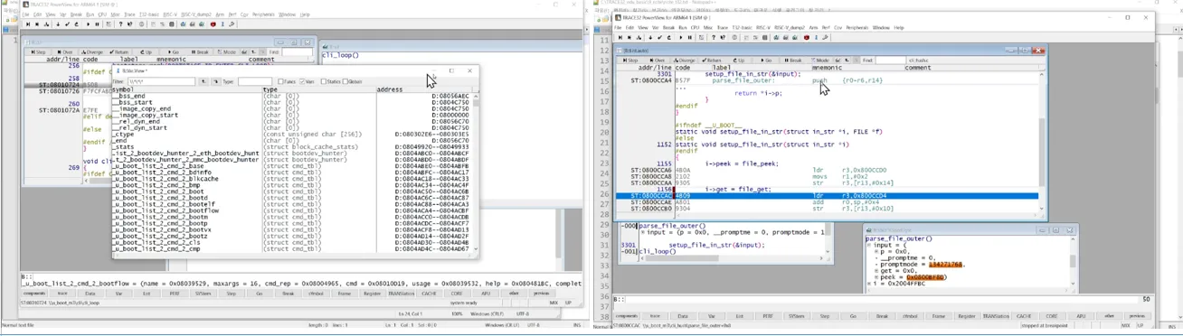Viewport: 1183px width, 336px height.
Task: Focus Find field in right List window
Action: pyautogui.click(x=891, y=61)
